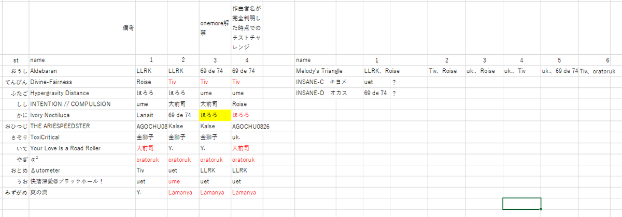The width and height of the screenshot is (622, 217).
Task: Select the おとめ sign cell
Action: pos(15,171)
